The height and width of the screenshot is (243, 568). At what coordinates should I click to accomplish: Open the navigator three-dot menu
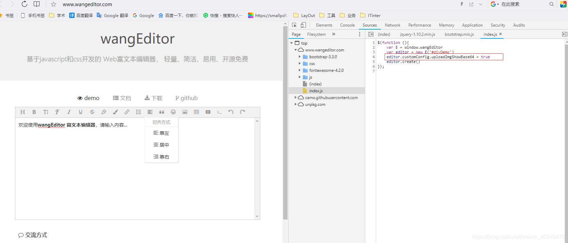pyautogui.click(x=359, y=34)
